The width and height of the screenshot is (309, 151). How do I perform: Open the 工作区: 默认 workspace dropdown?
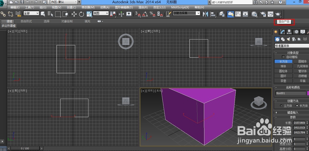pos(63,2)
